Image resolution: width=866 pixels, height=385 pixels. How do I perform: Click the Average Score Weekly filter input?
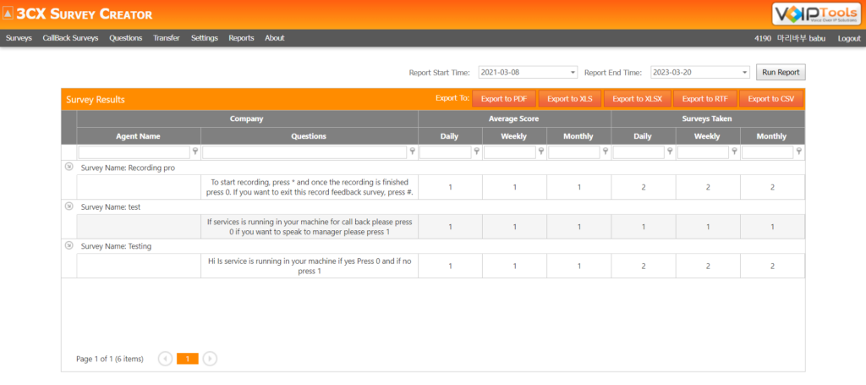click(x=510, y=152)
